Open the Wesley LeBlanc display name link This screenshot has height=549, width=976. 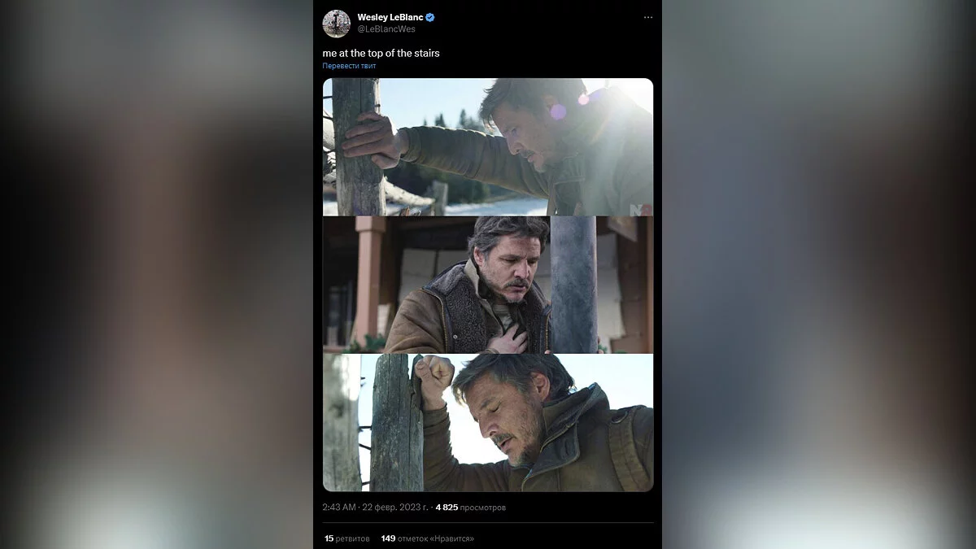(x=390, y=17)
